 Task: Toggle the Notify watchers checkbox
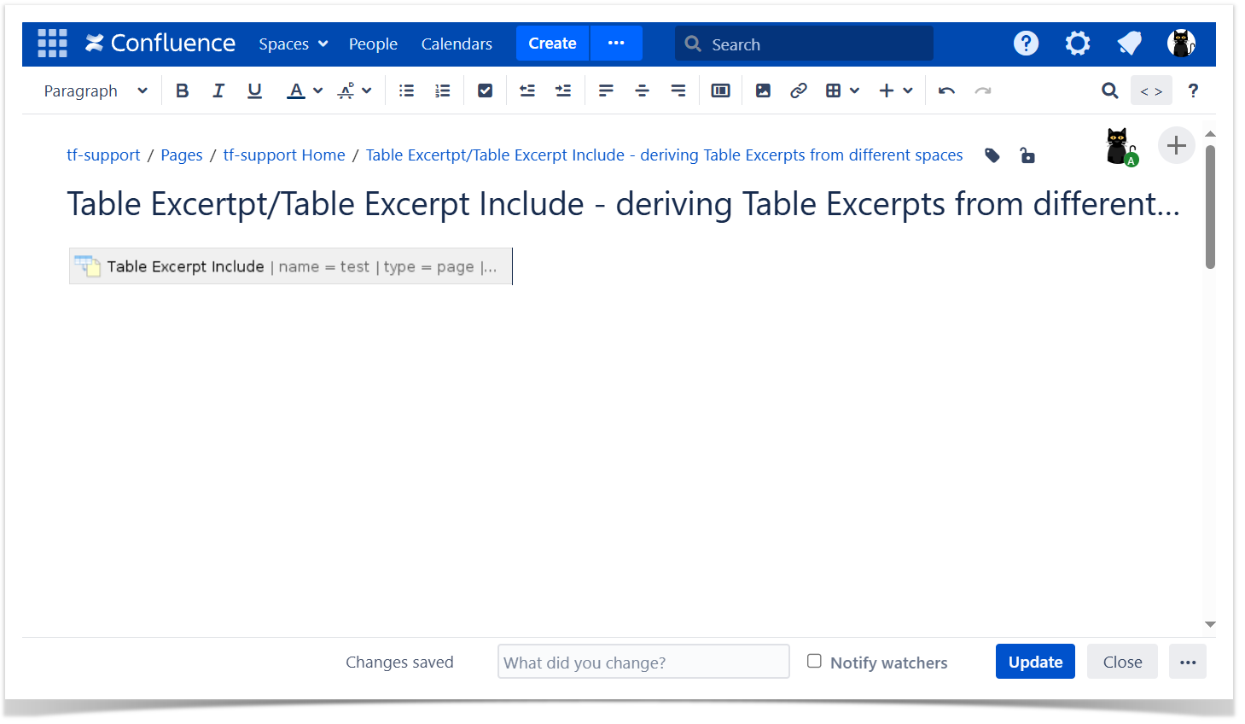[814, 662]
